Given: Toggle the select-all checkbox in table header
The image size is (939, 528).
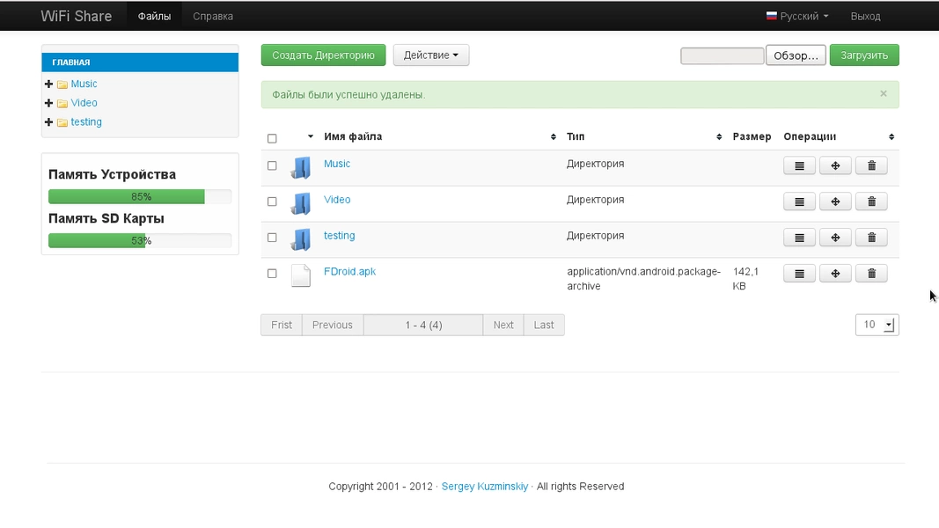Looking at the screenshot, I should pyautogui.click(x=272, y=138).
